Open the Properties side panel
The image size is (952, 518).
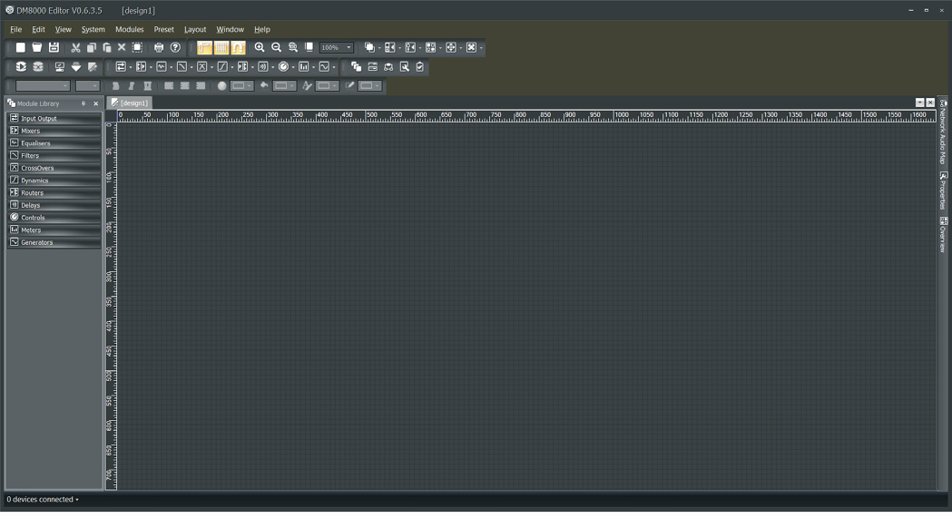(944, 191)
